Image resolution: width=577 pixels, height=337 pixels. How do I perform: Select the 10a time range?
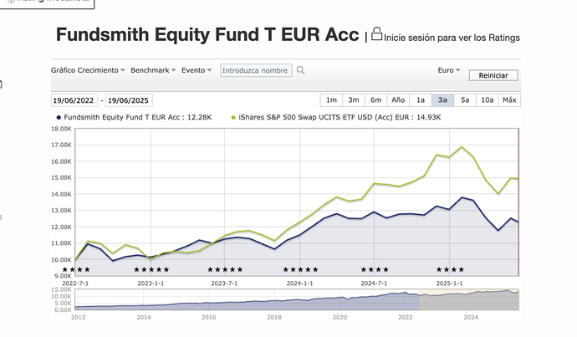point(488,100)
